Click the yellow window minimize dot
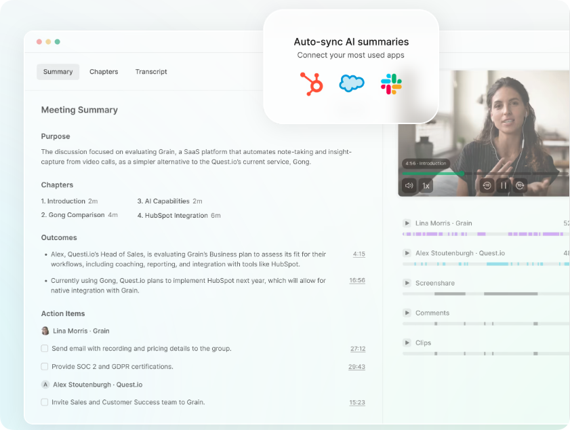Screen dimensions: 570x430 point(48,42)
